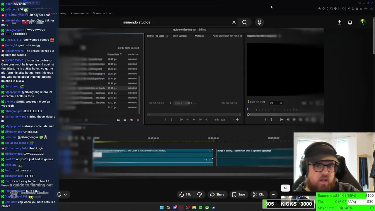Mark Out in the Program monitor
This screenshot has width=375, height=211.
click(271, 119)
